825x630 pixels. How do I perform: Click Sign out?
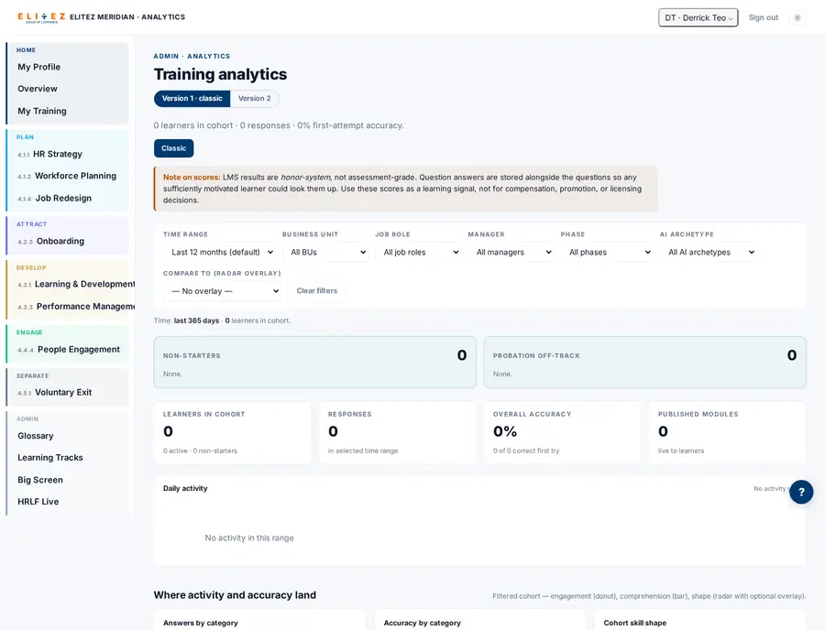click(x=763, y=17)
